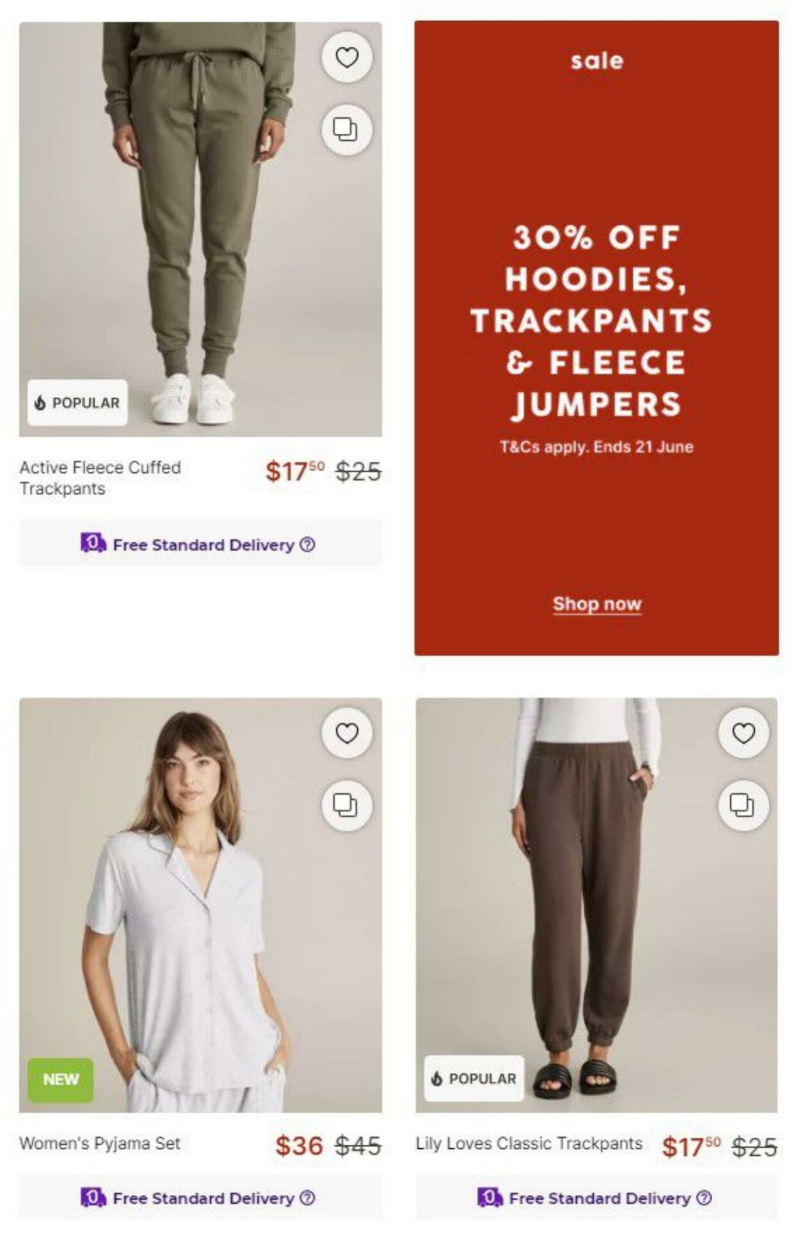The image size is (800, 1237).
Task: Open delivery info help under Lily Loves Trackpants
Action: [704, 1198]
